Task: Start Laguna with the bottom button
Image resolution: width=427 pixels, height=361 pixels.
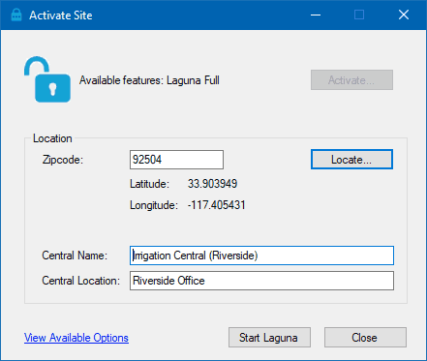Action: (269, 338)
